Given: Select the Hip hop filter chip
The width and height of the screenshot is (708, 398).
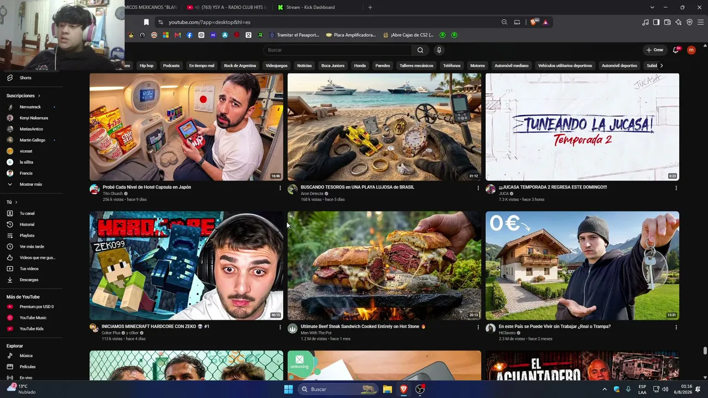Looking at the screenshot, I should tap(147, 66).
